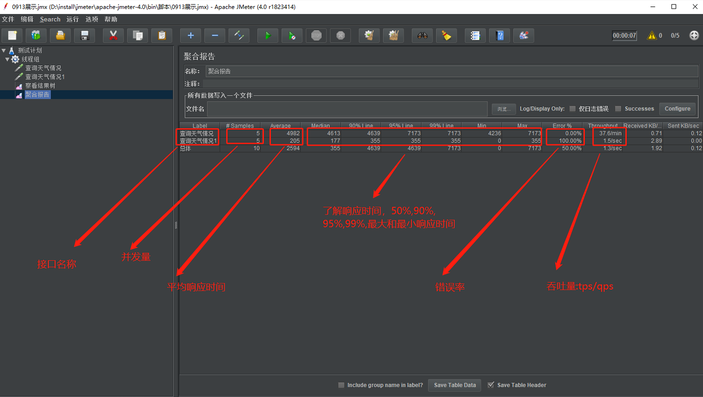Viewport: 703px width, 397px height.
Task: Open the 文件 menu
Action: tap(8, 19)
